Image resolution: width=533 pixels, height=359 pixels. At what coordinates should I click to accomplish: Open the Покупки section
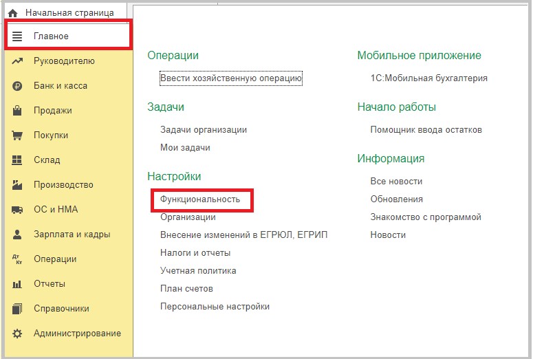51,135
